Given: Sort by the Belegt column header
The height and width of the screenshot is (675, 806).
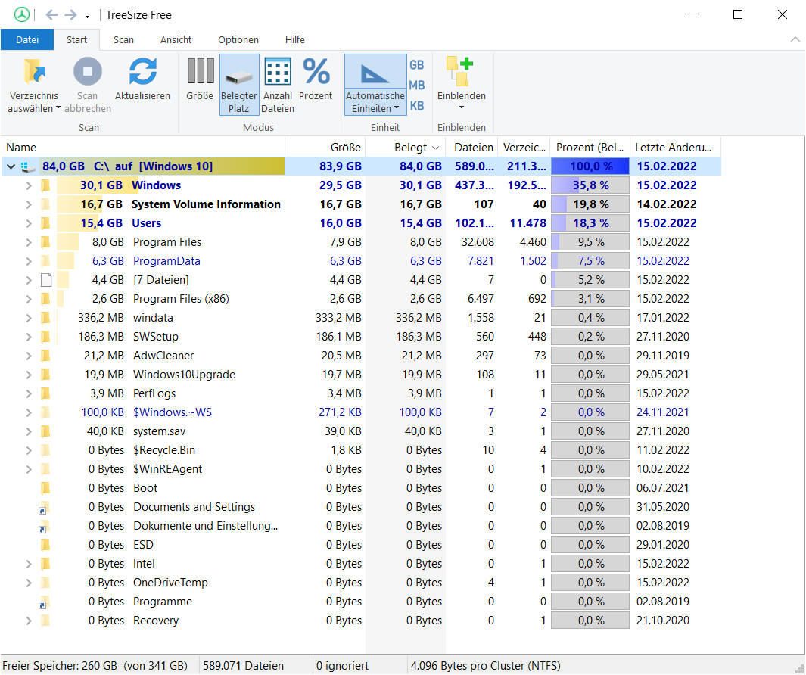Looking at the screenshot, I should click(406, 148).
